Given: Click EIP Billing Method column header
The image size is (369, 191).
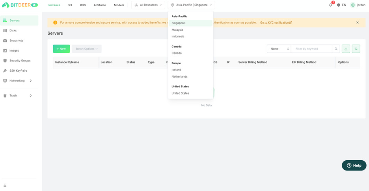Looking at the screenshot, I should [x=304, y=62].
